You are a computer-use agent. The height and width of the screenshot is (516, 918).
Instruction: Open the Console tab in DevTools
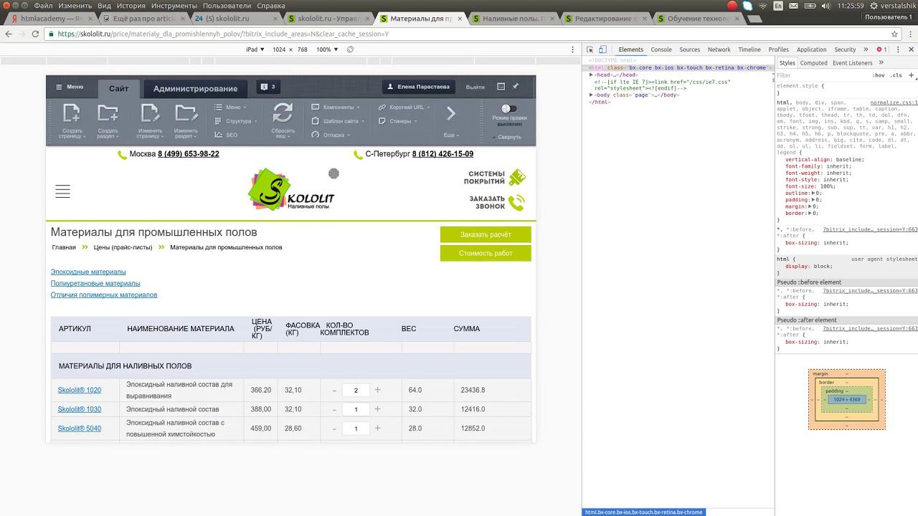pos(661,49)
